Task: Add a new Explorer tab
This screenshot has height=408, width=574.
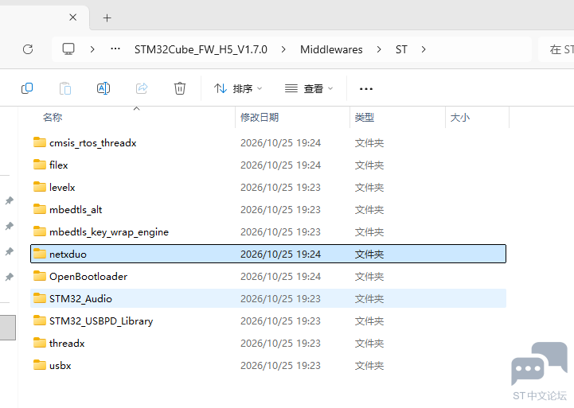Action: pyautogui.click(x=107, y=18)
